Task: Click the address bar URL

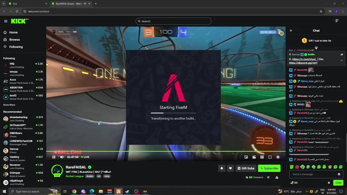Action: coord(39,11)
